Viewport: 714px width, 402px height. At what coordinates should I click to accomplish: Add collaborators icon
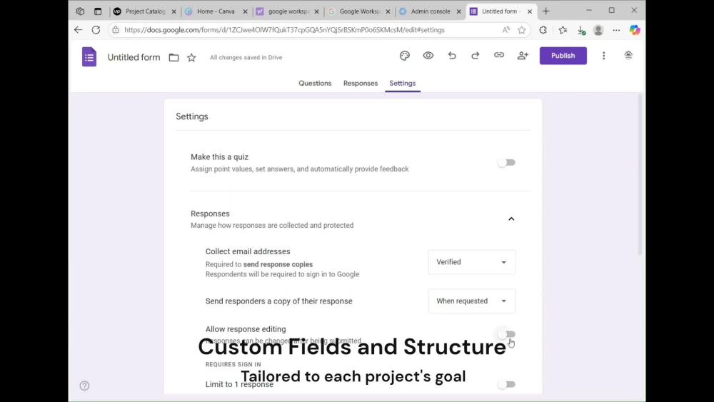[x=523, y=56]
